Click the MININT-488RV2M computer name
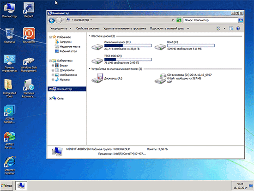 [x=78, y=149]
